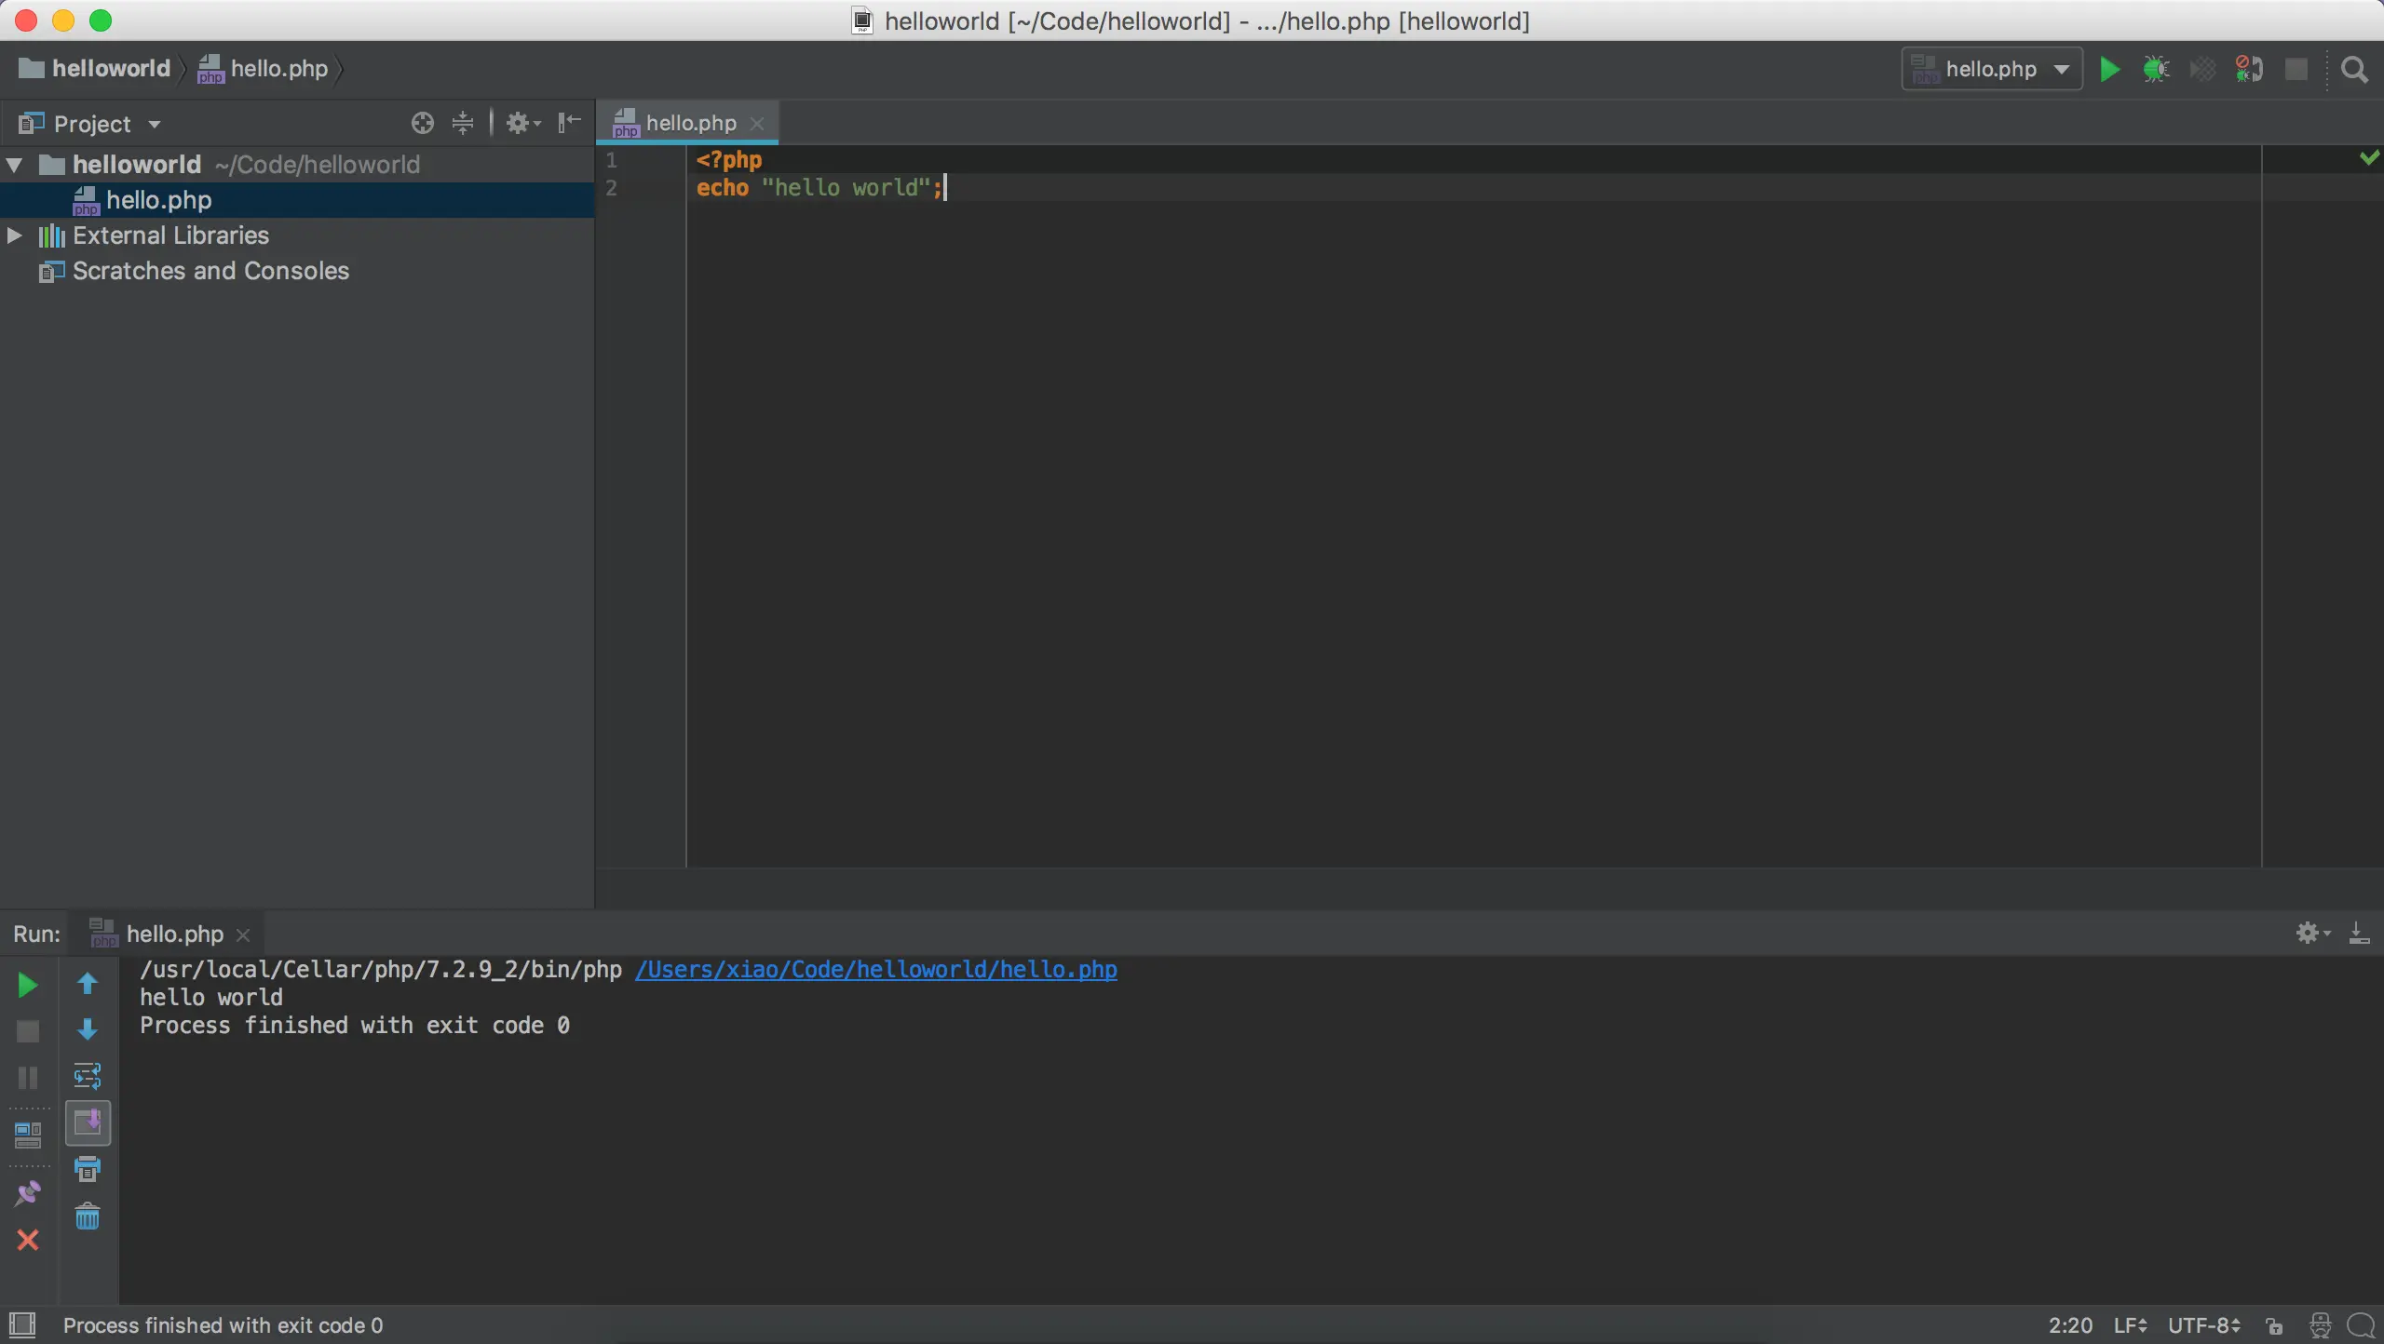Click the UTF-8 encoding selector in the status bar
Viewport: 2384px width, 1344px height.
2203,1325
